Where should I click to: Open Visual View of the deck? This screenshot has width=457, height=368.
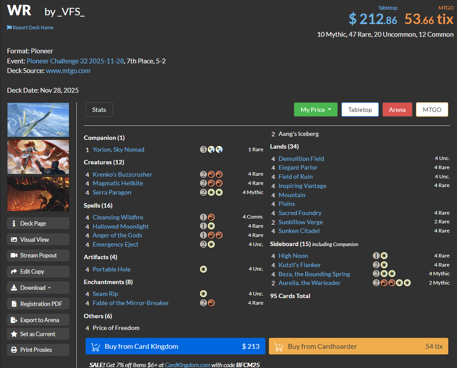pyautogui.click(x=38, y=240)
